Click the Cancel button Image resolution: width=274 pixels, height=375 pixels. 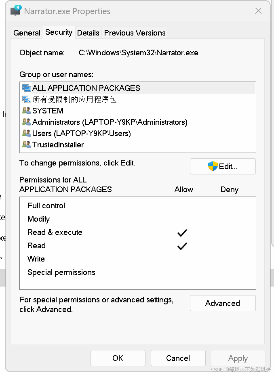coord(178,358)
